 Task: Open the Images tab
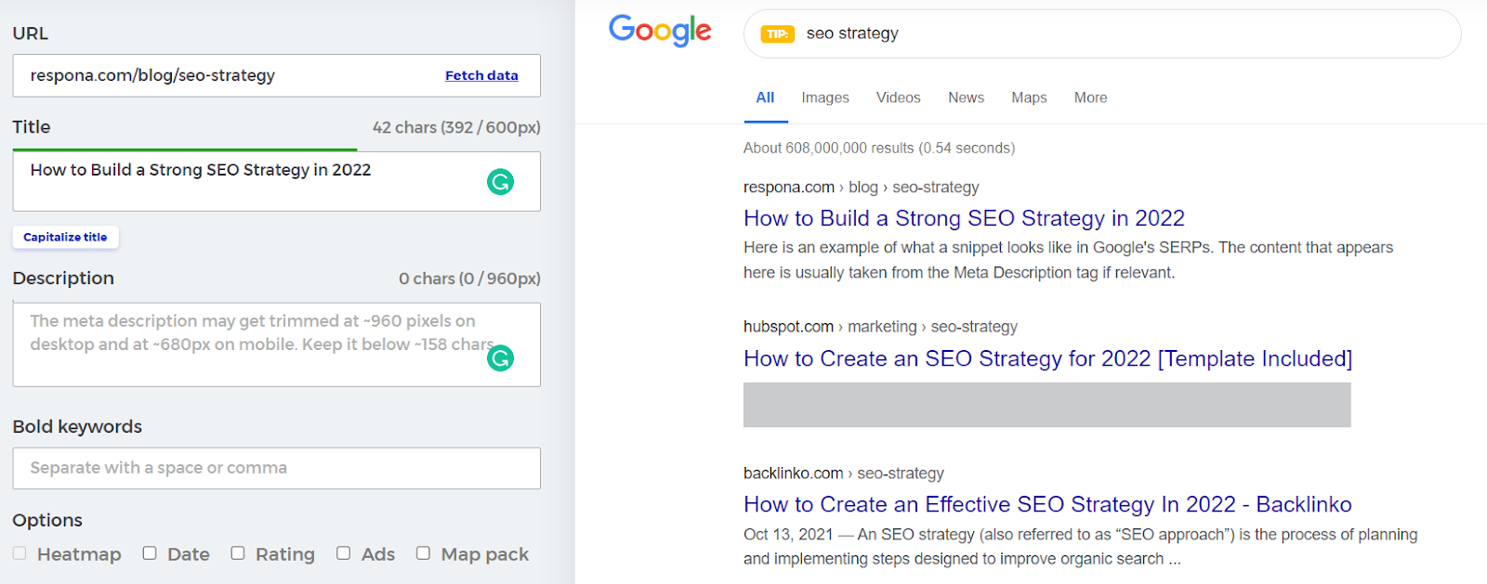coord(825,97)
